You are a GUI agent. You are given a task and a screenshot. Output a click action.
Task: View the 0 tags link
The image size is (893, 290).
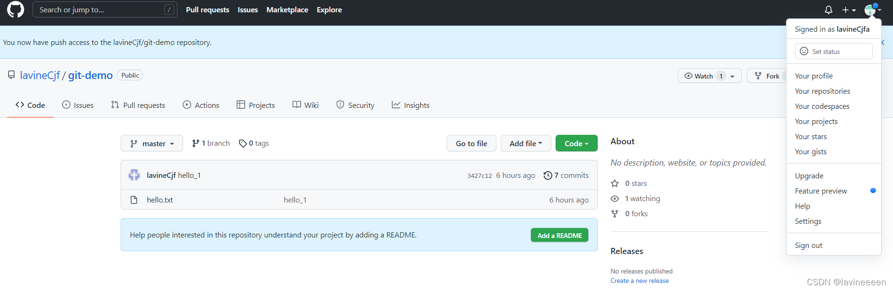[x=254, y=143]
